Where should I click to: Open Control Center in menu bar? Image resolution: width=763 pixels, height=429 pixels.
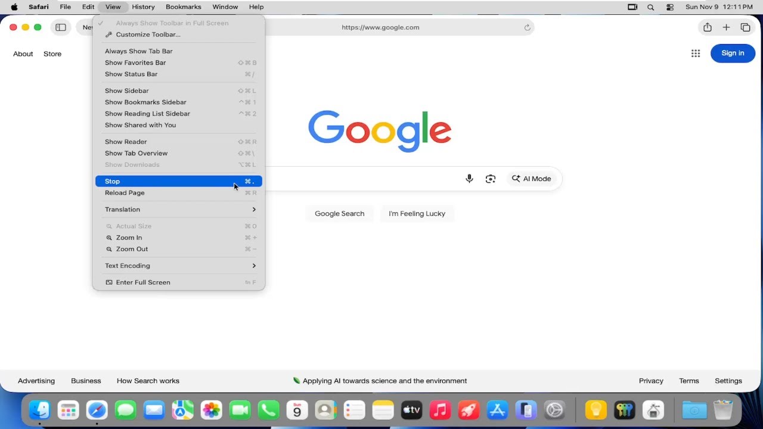point(670,7)
